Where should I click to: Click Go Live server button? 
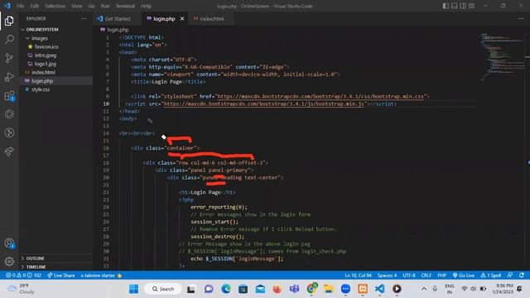pyautogui.click(x=464, y=276)
